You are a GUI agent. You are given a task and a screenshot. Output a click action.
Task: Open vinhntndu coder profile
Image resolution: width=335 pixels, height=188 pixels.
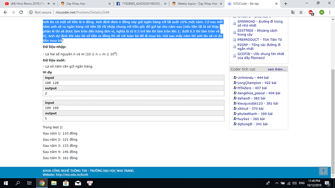coord(253,78)
